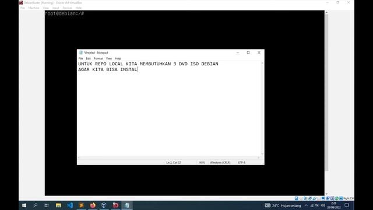This screenshot has height=210, width=373.
Task: Click the root@debian terminal prompt
Action: pyautogui.click(x=64, y=13)
